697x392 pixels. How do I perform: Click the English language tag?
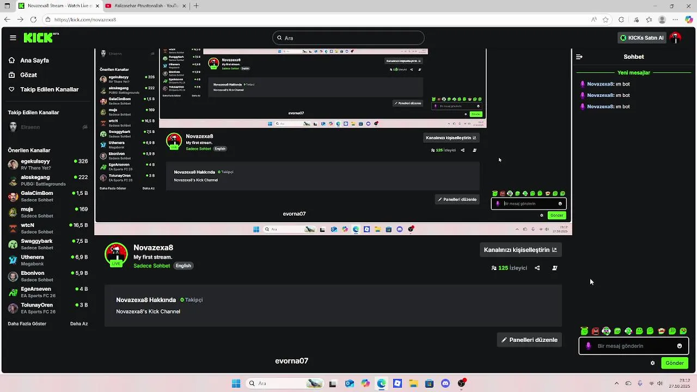[184, 266]
